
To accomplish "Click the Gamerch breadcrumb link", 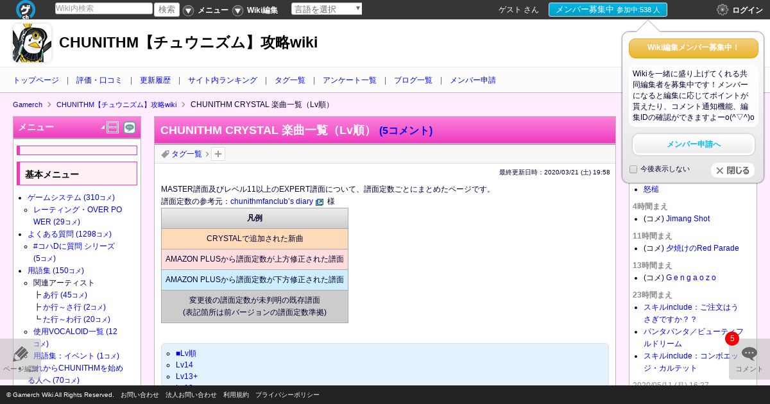I will point(28,105).
